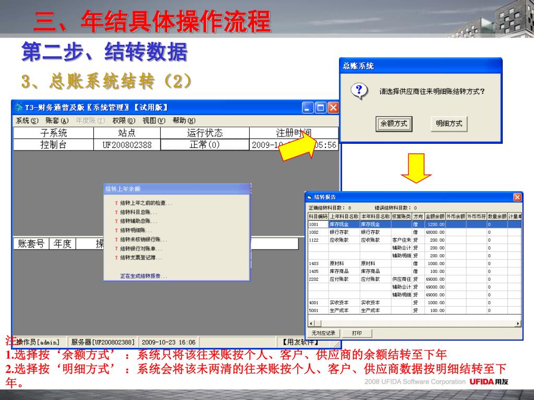Click the 账套号 column header
The width and height of the screenshot is (534, 400).
[31, 244]
